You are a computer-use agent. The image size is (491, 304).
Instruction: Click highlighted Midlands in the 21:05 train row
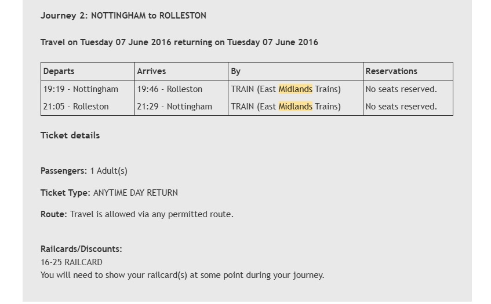tap(295, 107)
